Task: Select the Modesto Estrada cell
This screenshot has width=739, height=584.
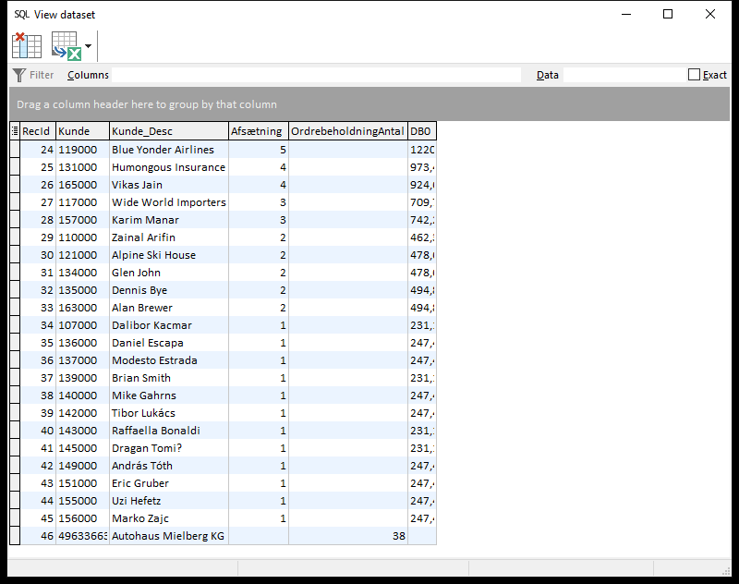Action: pyautogui.click(x=169, y=360)
